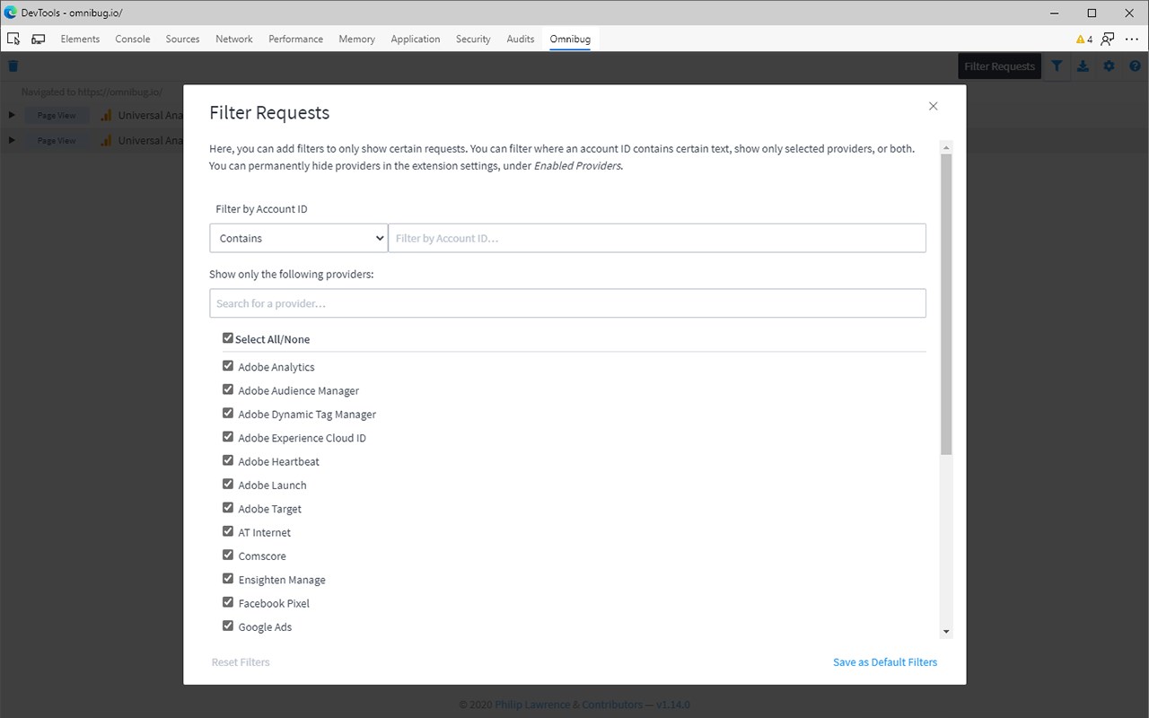Click the scrollbar down arrow in dialog
This screenshot has width=1149, height=718.
(946, 632)
